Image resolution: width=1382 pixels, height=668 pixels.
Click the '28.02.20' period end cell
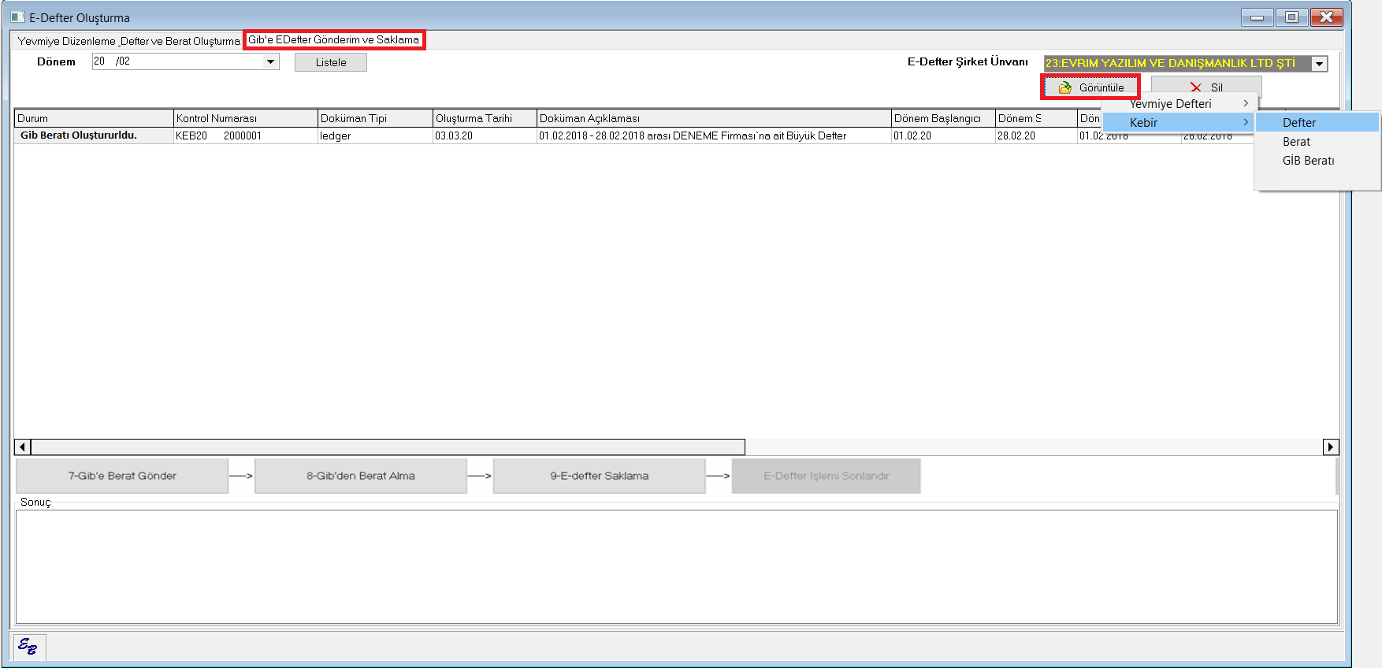point(1036,135)
